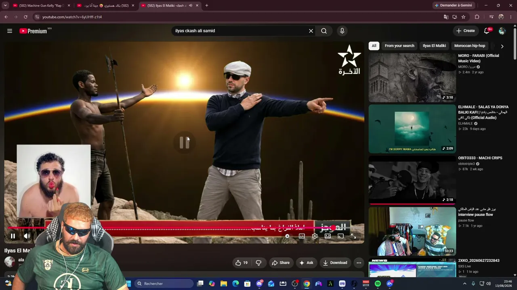Image resolution: width=517 pixels, height=290 pixels.
Task: Go back to the previous page
Action: click(6, 17)
